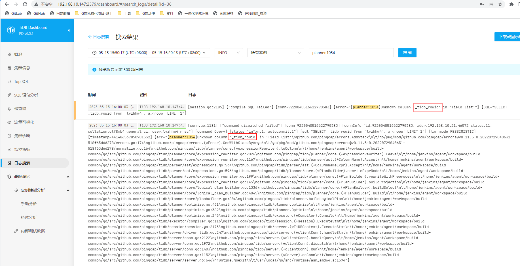Open the browser extensions puzzle icon
The height and width of the screenshot is (266, 520).
[511, 4]
